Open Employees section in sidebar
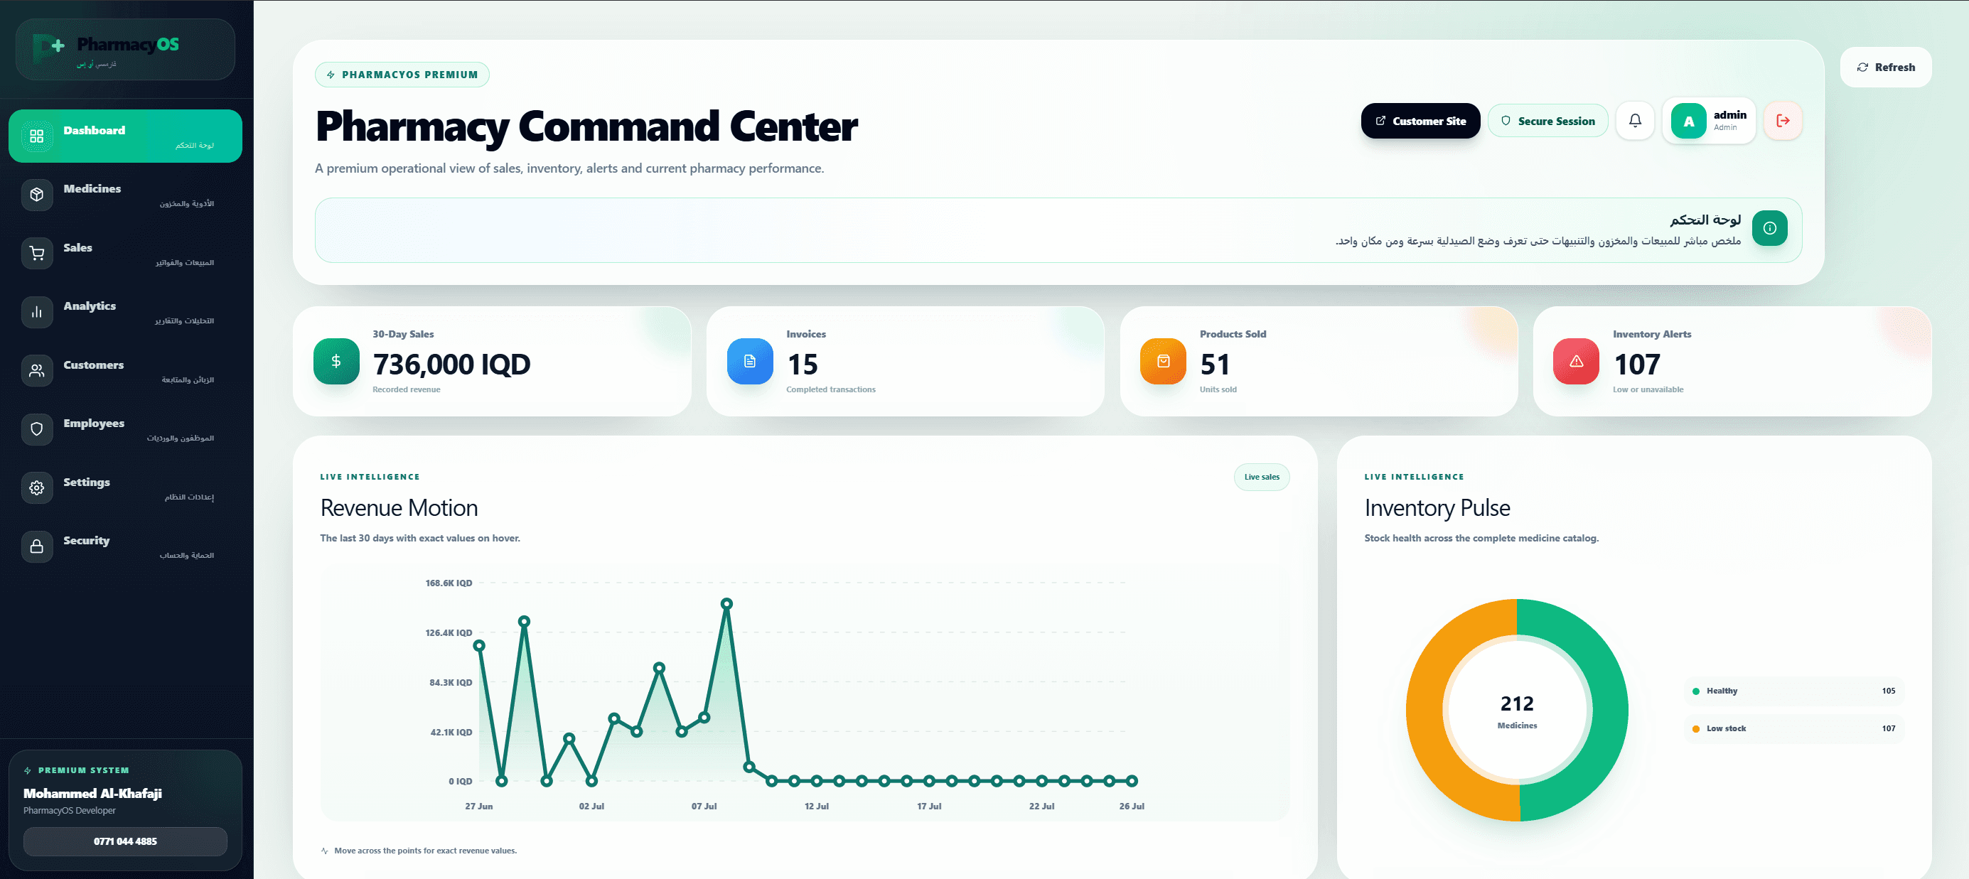The width and height of the screenshot is (1969, 879). click(125, 430)
